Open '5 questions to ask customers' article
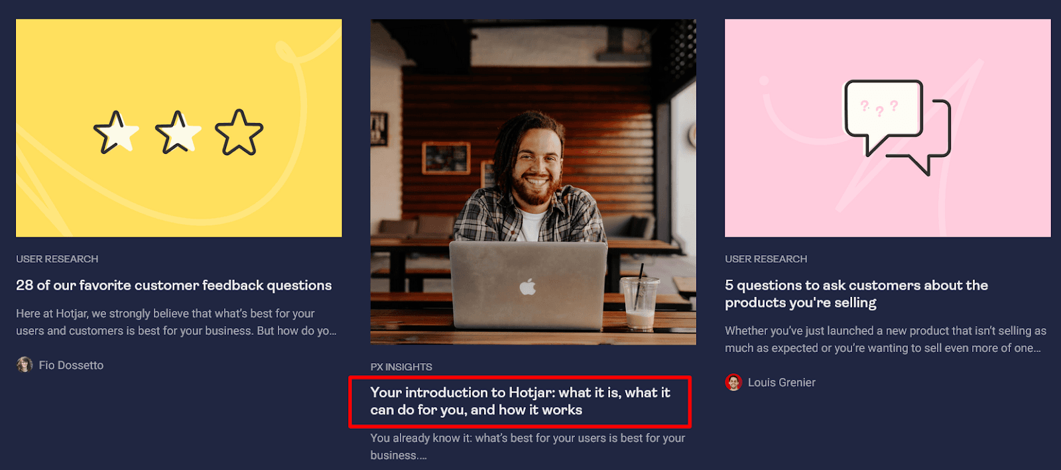1061x470 pixels. click(856, 294)
